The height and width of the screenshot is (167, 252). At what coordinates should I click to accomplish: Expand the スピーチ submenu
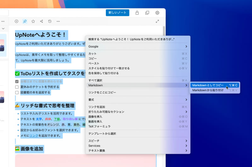[138, 141]
